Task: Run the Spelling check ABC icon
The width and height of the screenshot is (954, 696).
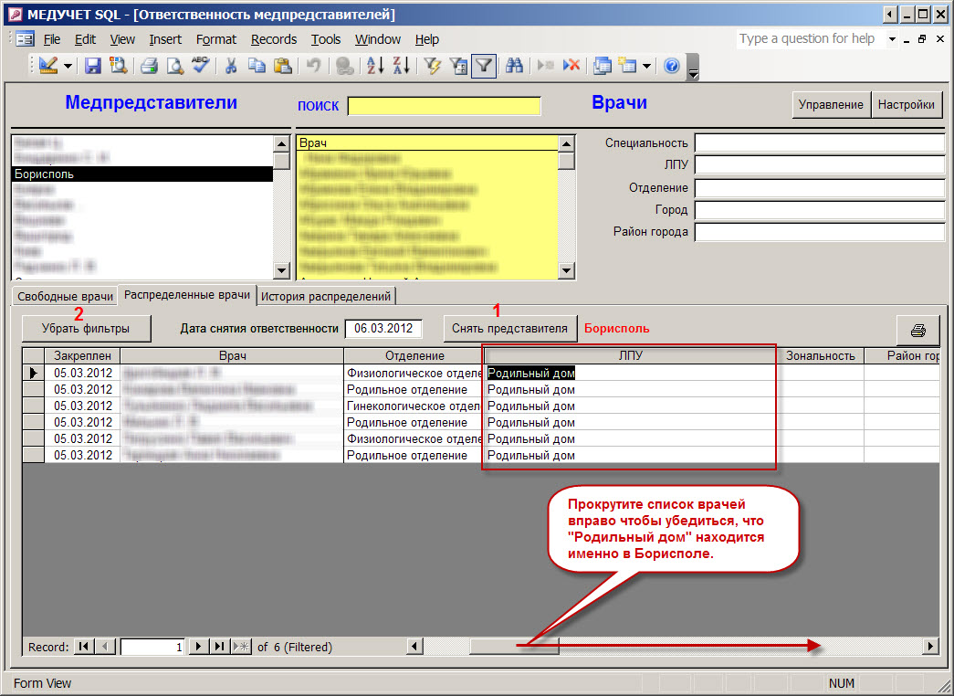Action: click(x=200, y=65)
